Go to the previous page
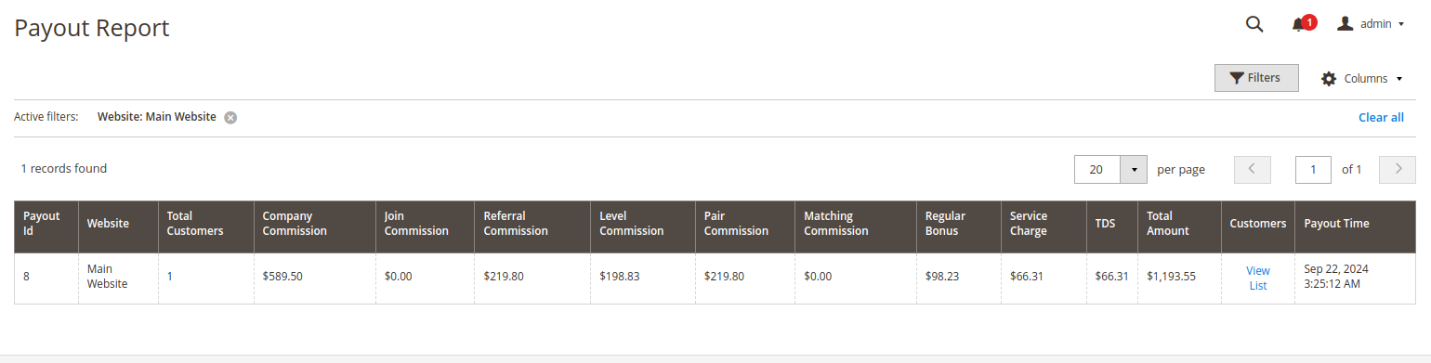1431x363 pixels. [x=1252, y=170]
